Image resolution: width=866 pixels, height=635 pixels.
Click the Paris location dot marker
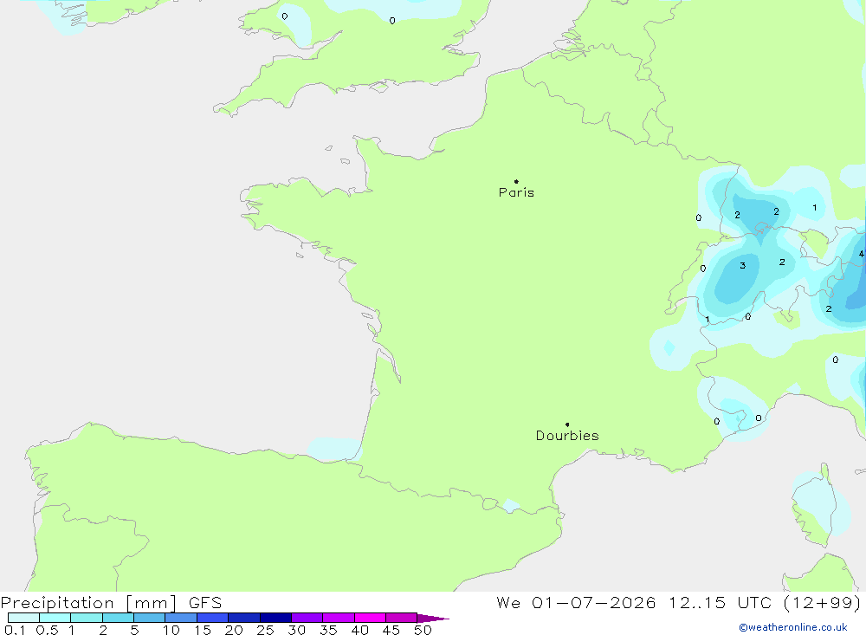pyautogui.click(x=516, y=181)
